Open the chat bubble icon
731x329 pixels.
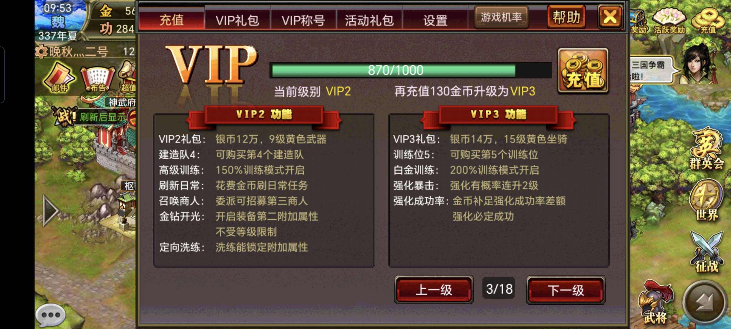click(50, 314)
